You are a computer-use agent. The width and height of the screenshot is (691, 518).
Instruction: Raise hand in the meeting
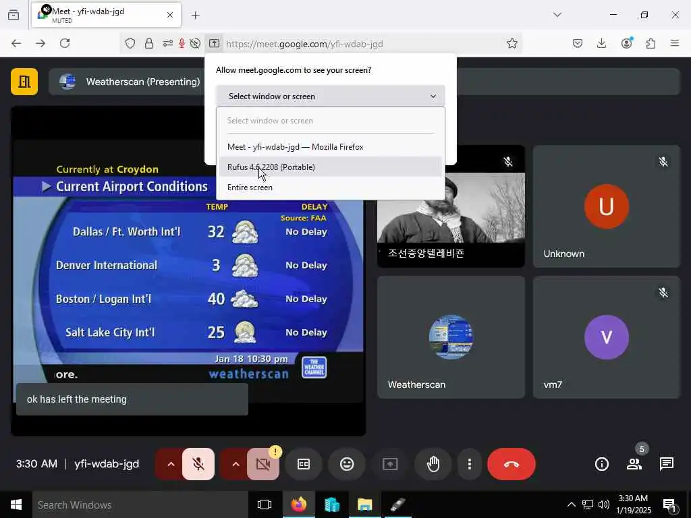coord(433,464)
